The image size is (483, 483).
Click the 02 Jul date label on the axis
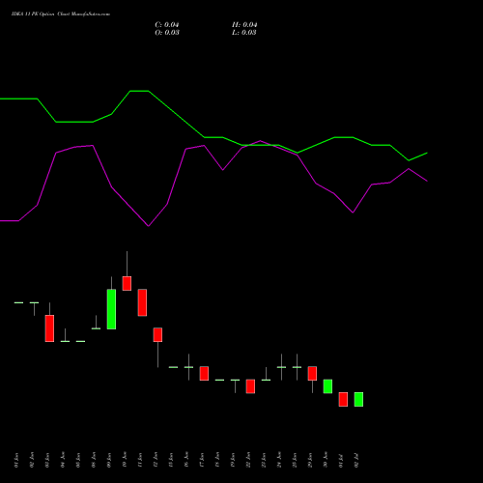356,461
